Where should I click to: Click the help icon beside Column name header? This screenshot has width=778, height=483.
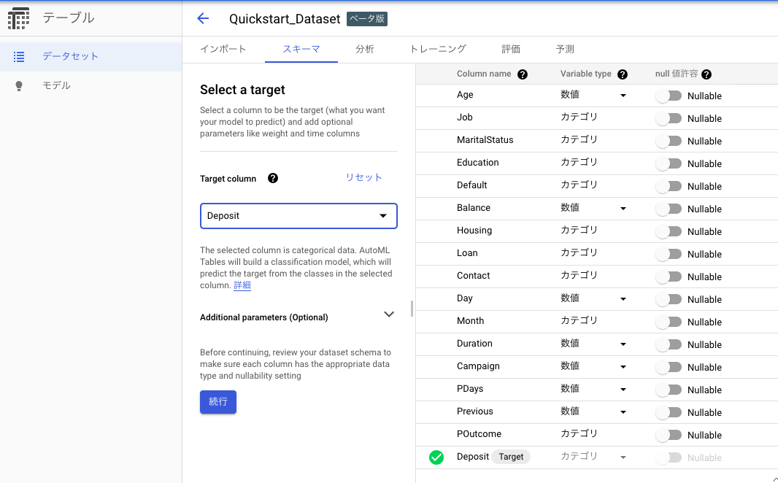[x=523, y=74]
